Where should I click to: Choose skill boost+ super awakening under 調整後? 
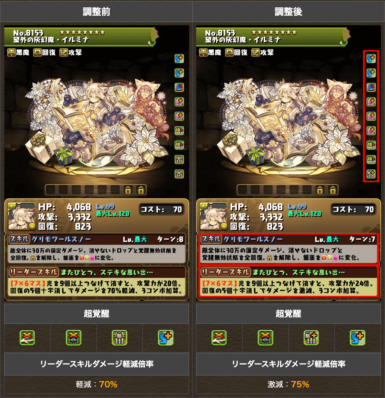tap(358, 338)
